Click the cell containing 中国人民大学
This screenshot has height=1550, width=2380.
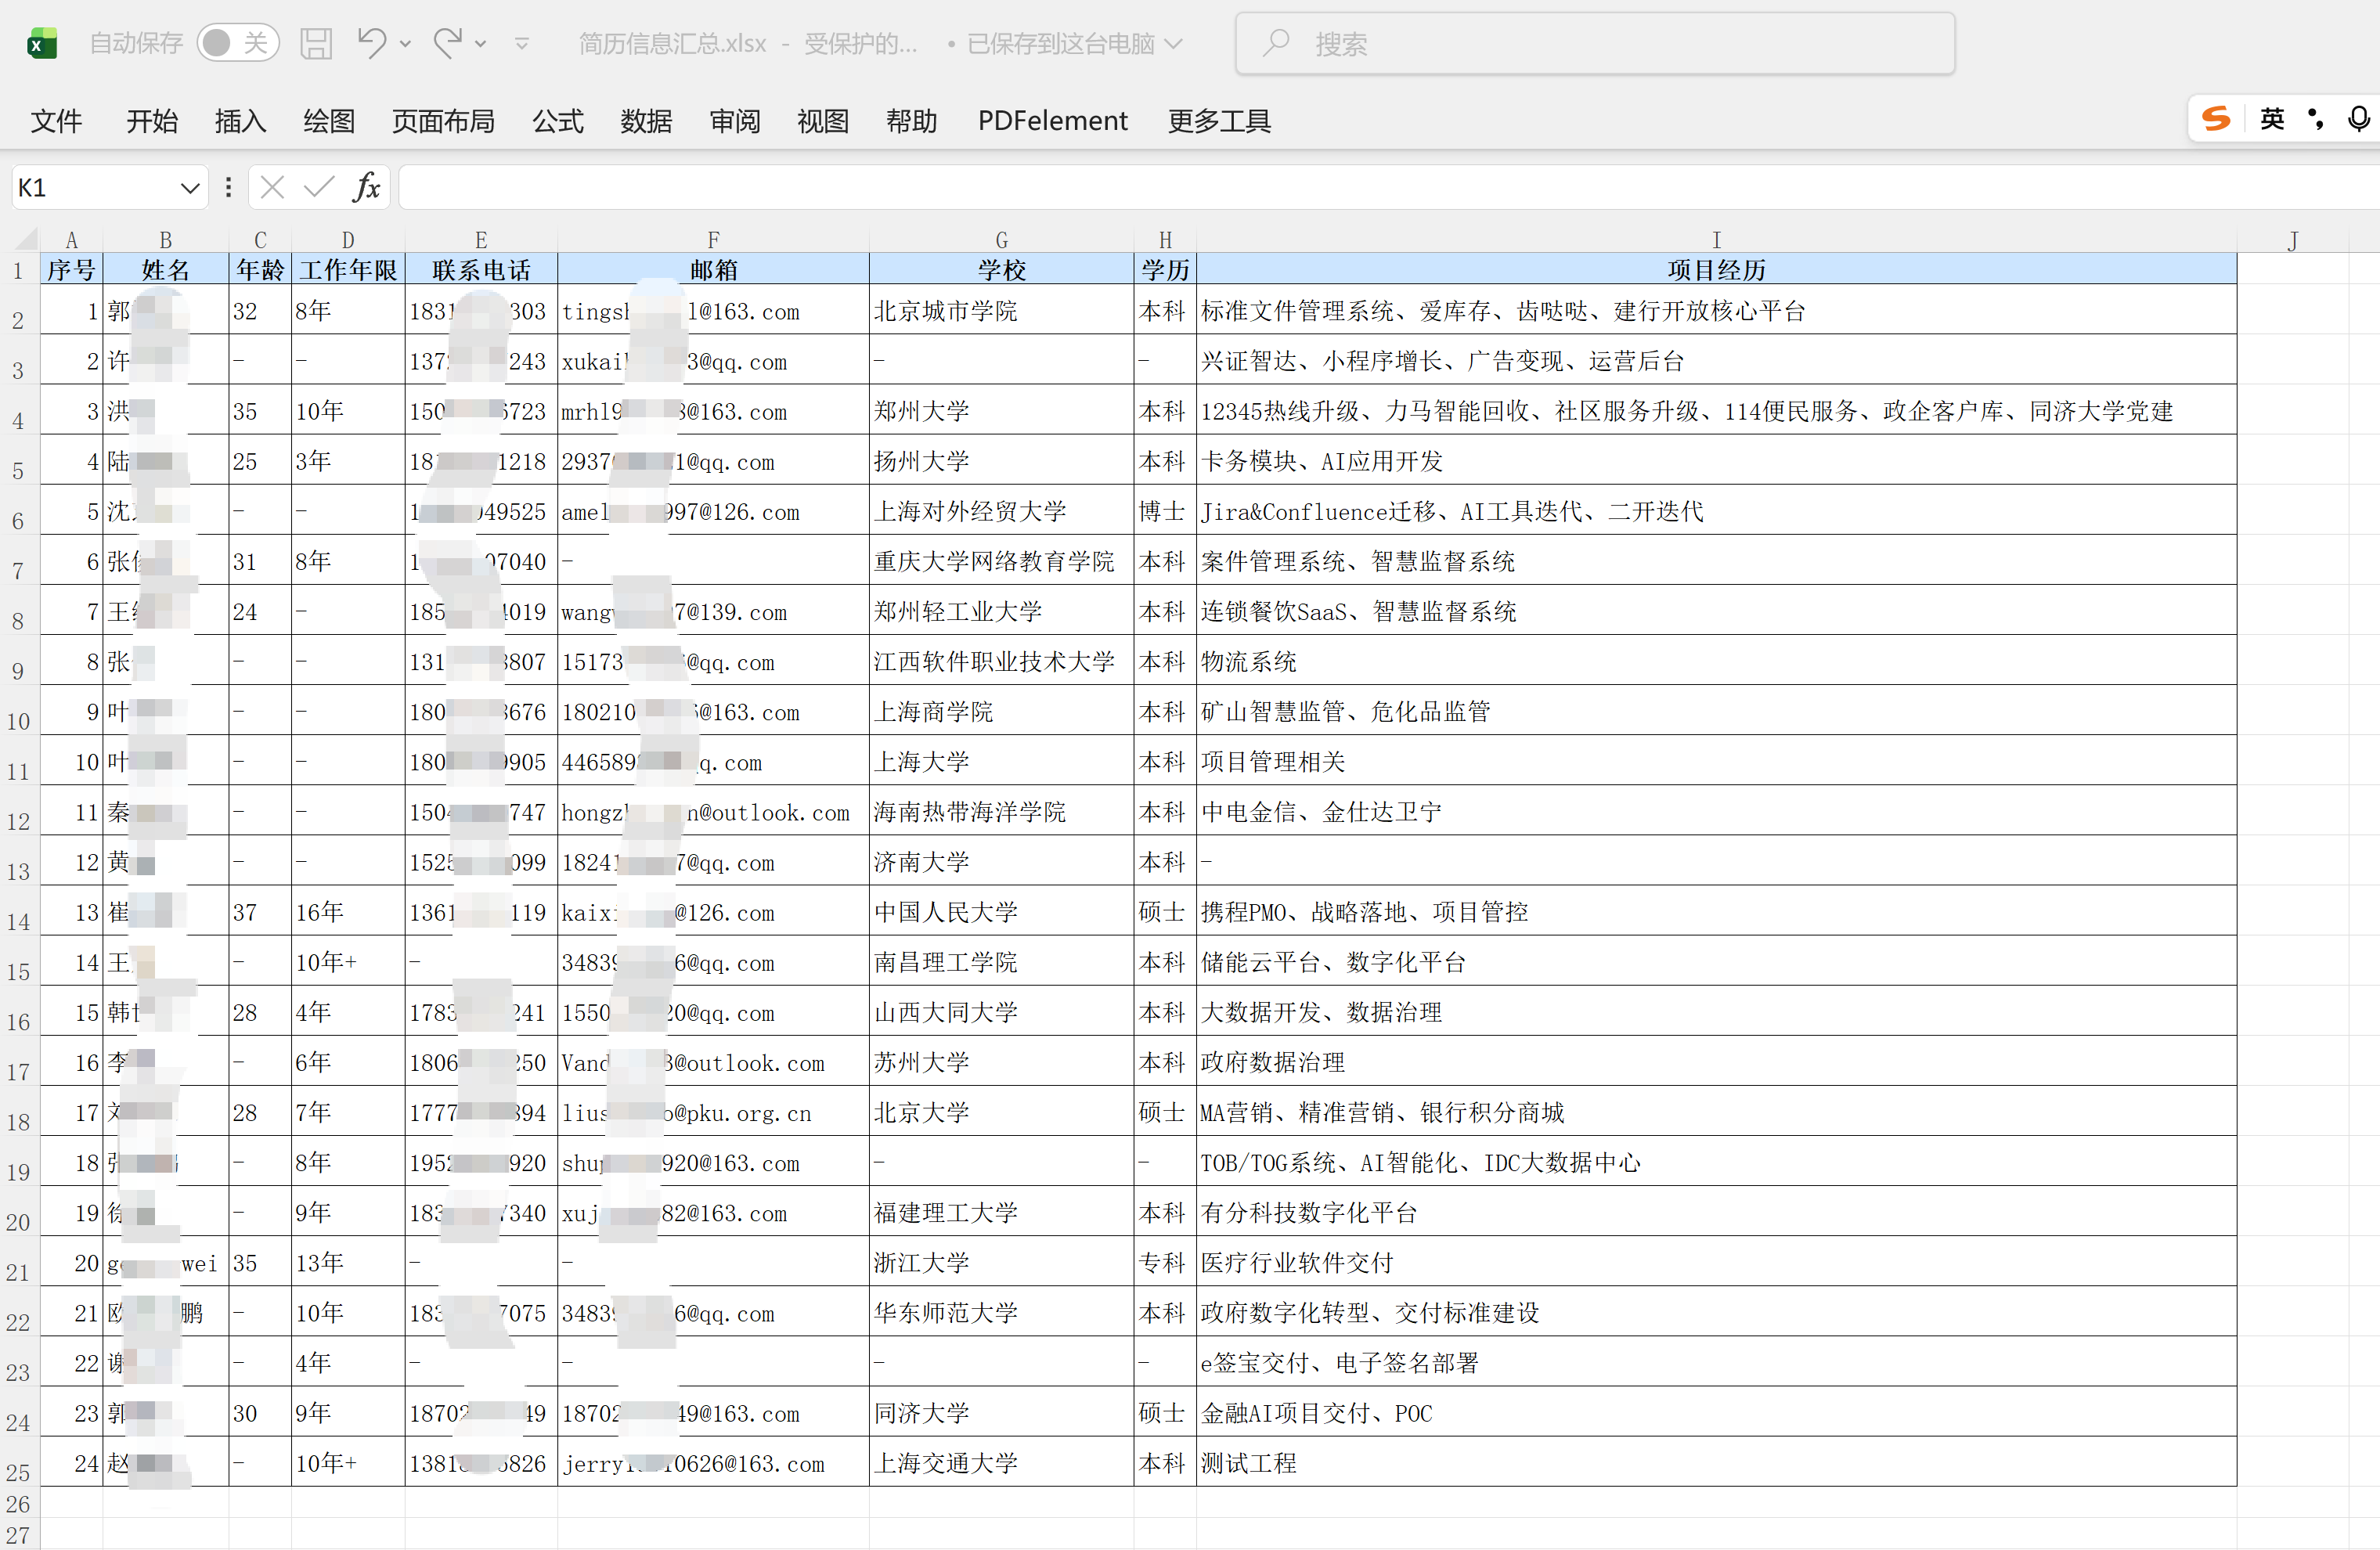[x=1001, y=911]
